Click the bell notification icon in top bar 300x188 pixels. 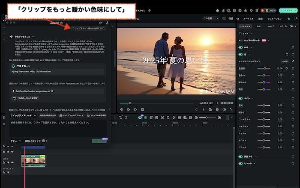point(251,11)
